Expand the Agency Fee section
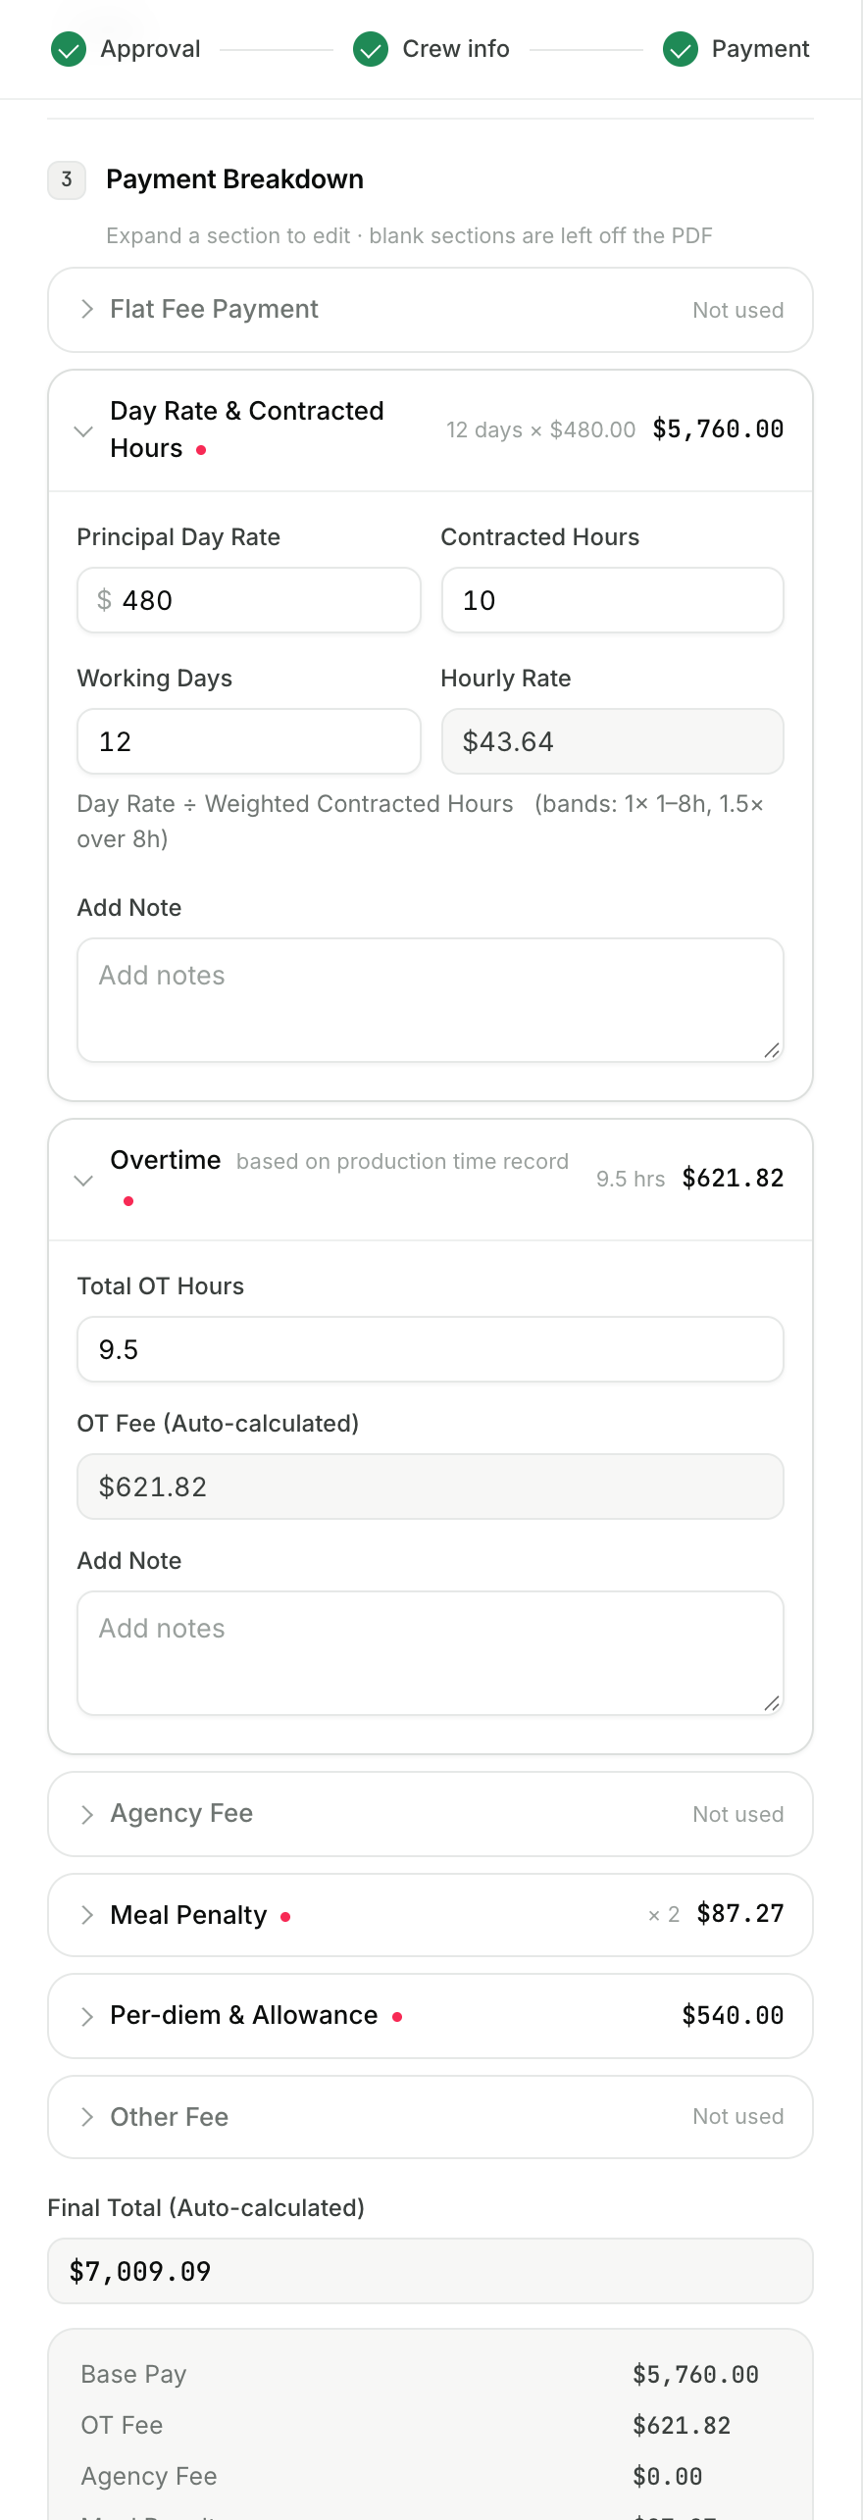 (x=431, y=1814)
